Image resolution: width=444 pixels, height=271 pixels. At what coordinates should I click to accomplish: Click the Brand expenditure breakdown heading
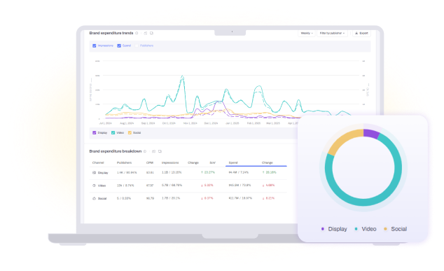116,151
